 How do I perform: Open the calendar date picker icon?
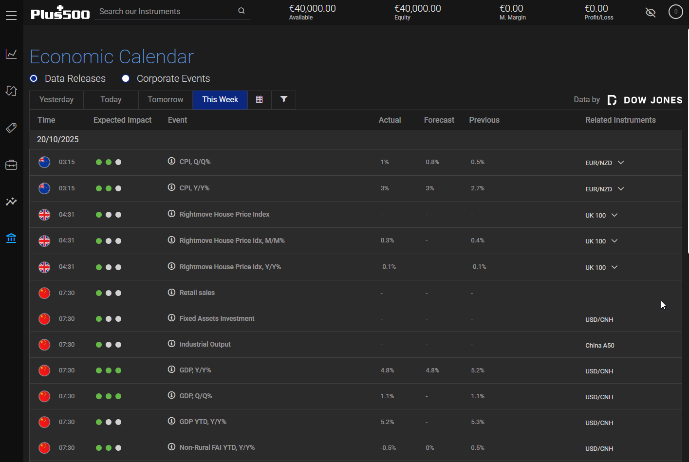(x=260, y=100)
